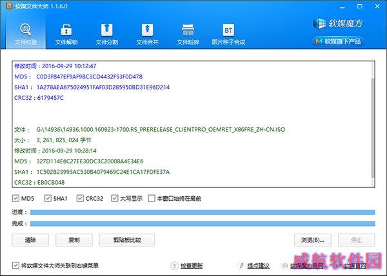Open the 图片种子合成 BT tool

click(x=228, y=34)
